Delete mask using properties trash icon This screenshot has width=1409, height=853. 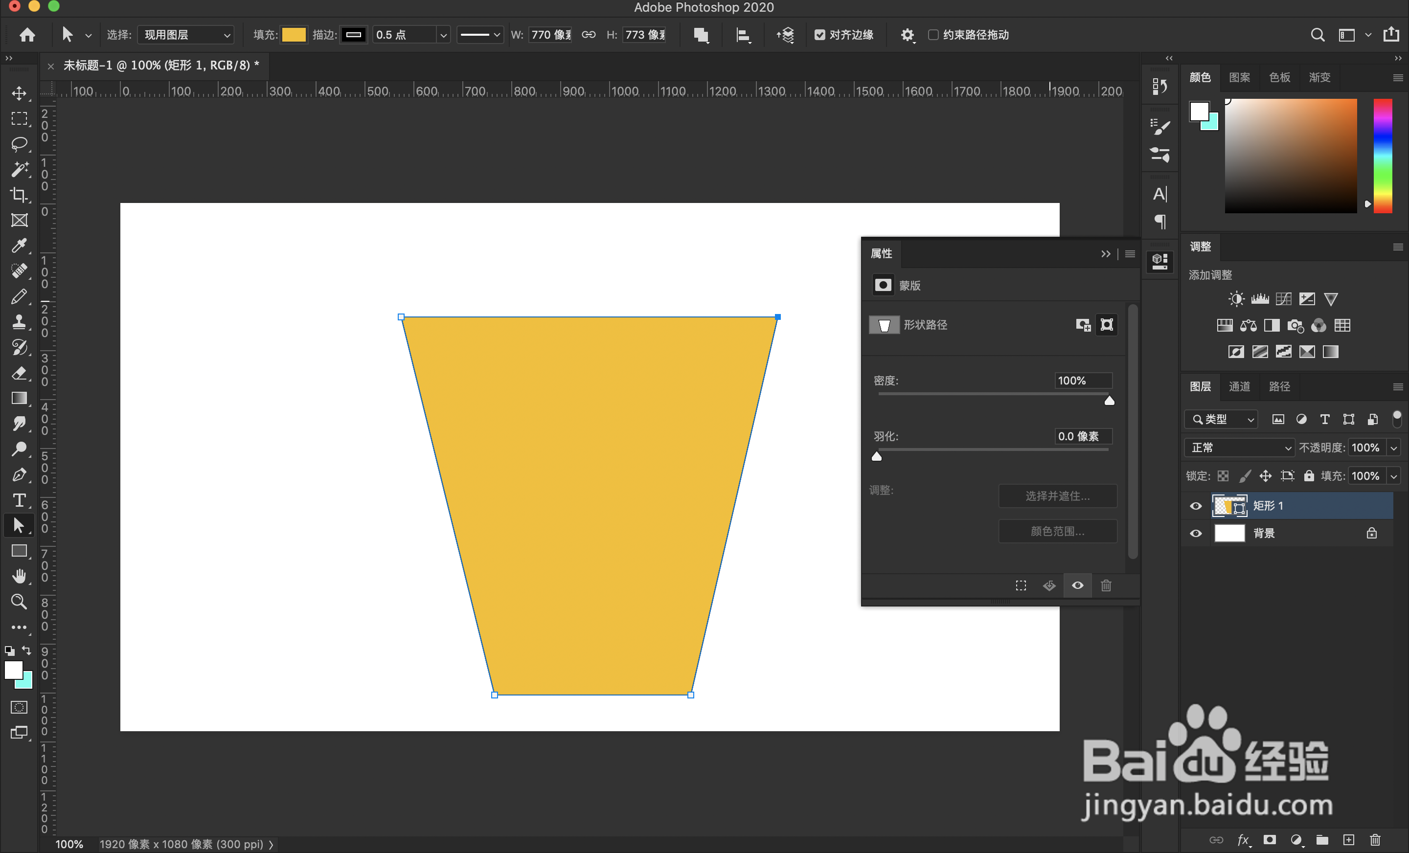[1106, 585]
